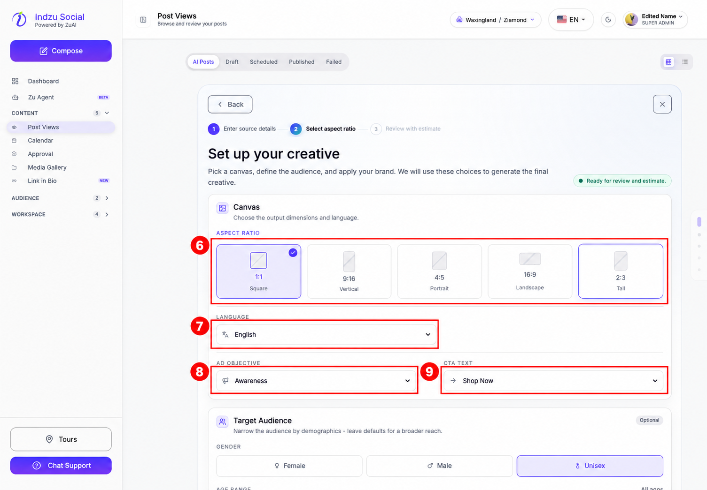Switch to list view layout

[685, 62]
